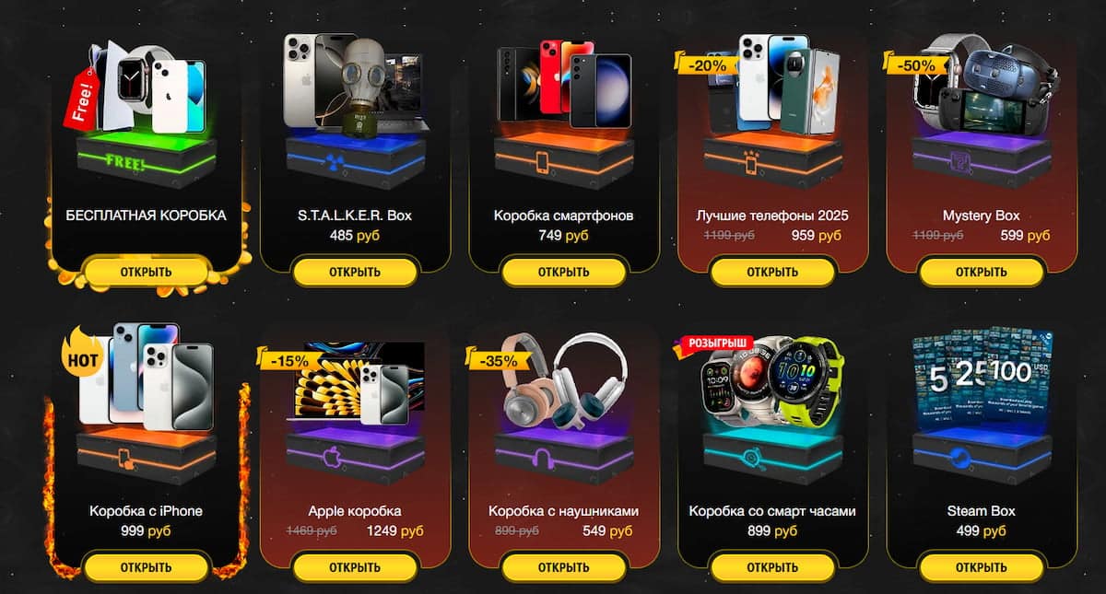Open the Коробка смартфонов box button
The width and height of the screenshot is (1106, 594).
[564, 272]
